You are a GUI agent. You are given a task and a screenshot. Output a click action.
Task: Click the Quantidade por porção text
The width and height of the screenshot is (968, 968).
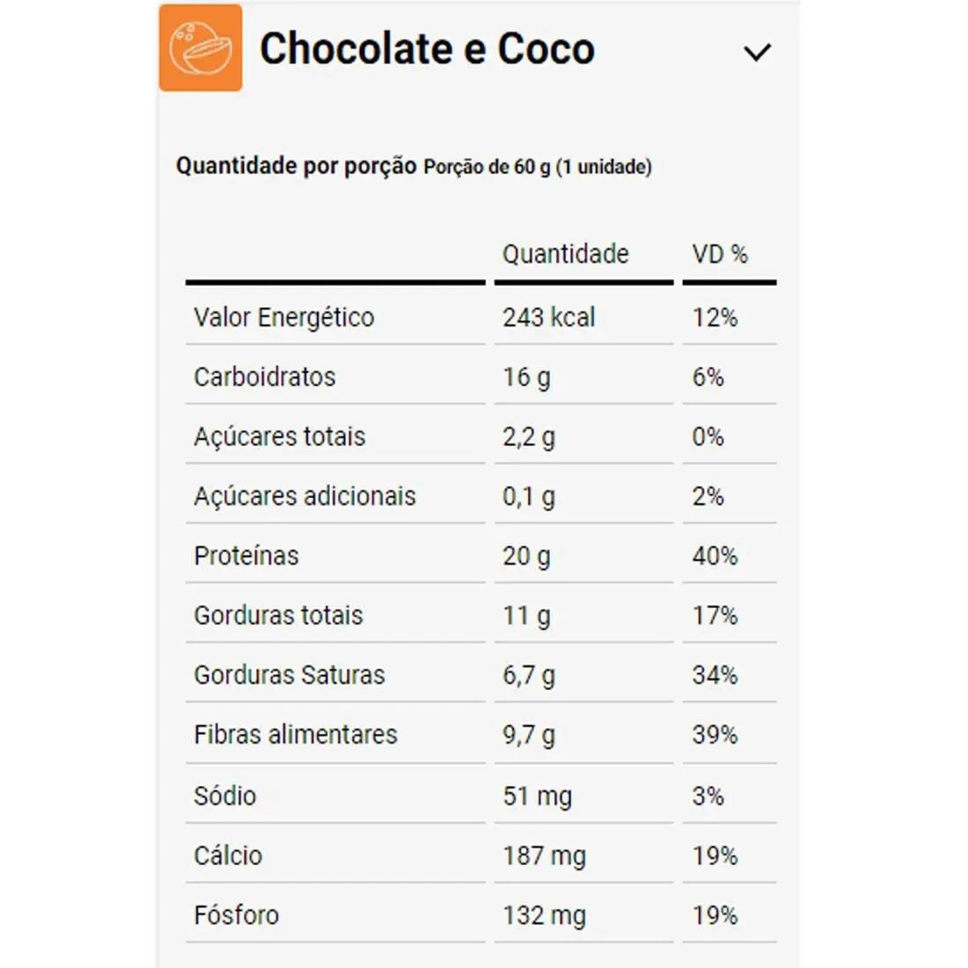coord(297,166)
